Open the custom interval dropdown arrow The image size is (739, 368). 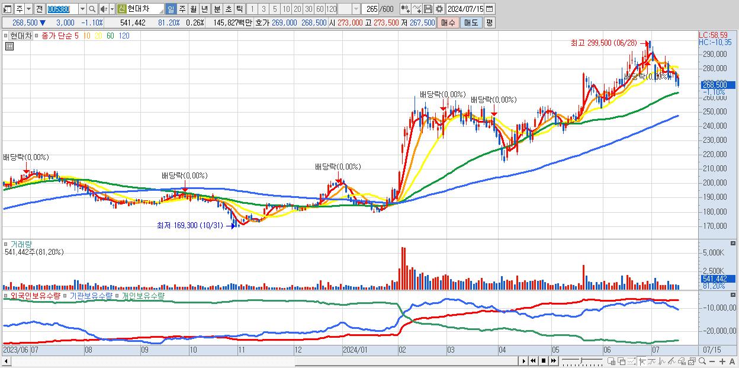point(356,9)
